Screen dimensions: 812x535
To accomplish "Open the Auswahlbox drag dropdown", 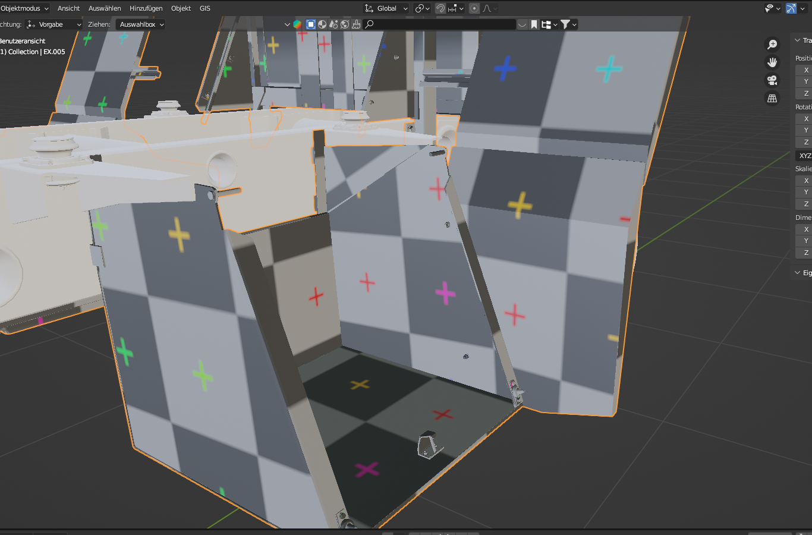I will point(140,24).
